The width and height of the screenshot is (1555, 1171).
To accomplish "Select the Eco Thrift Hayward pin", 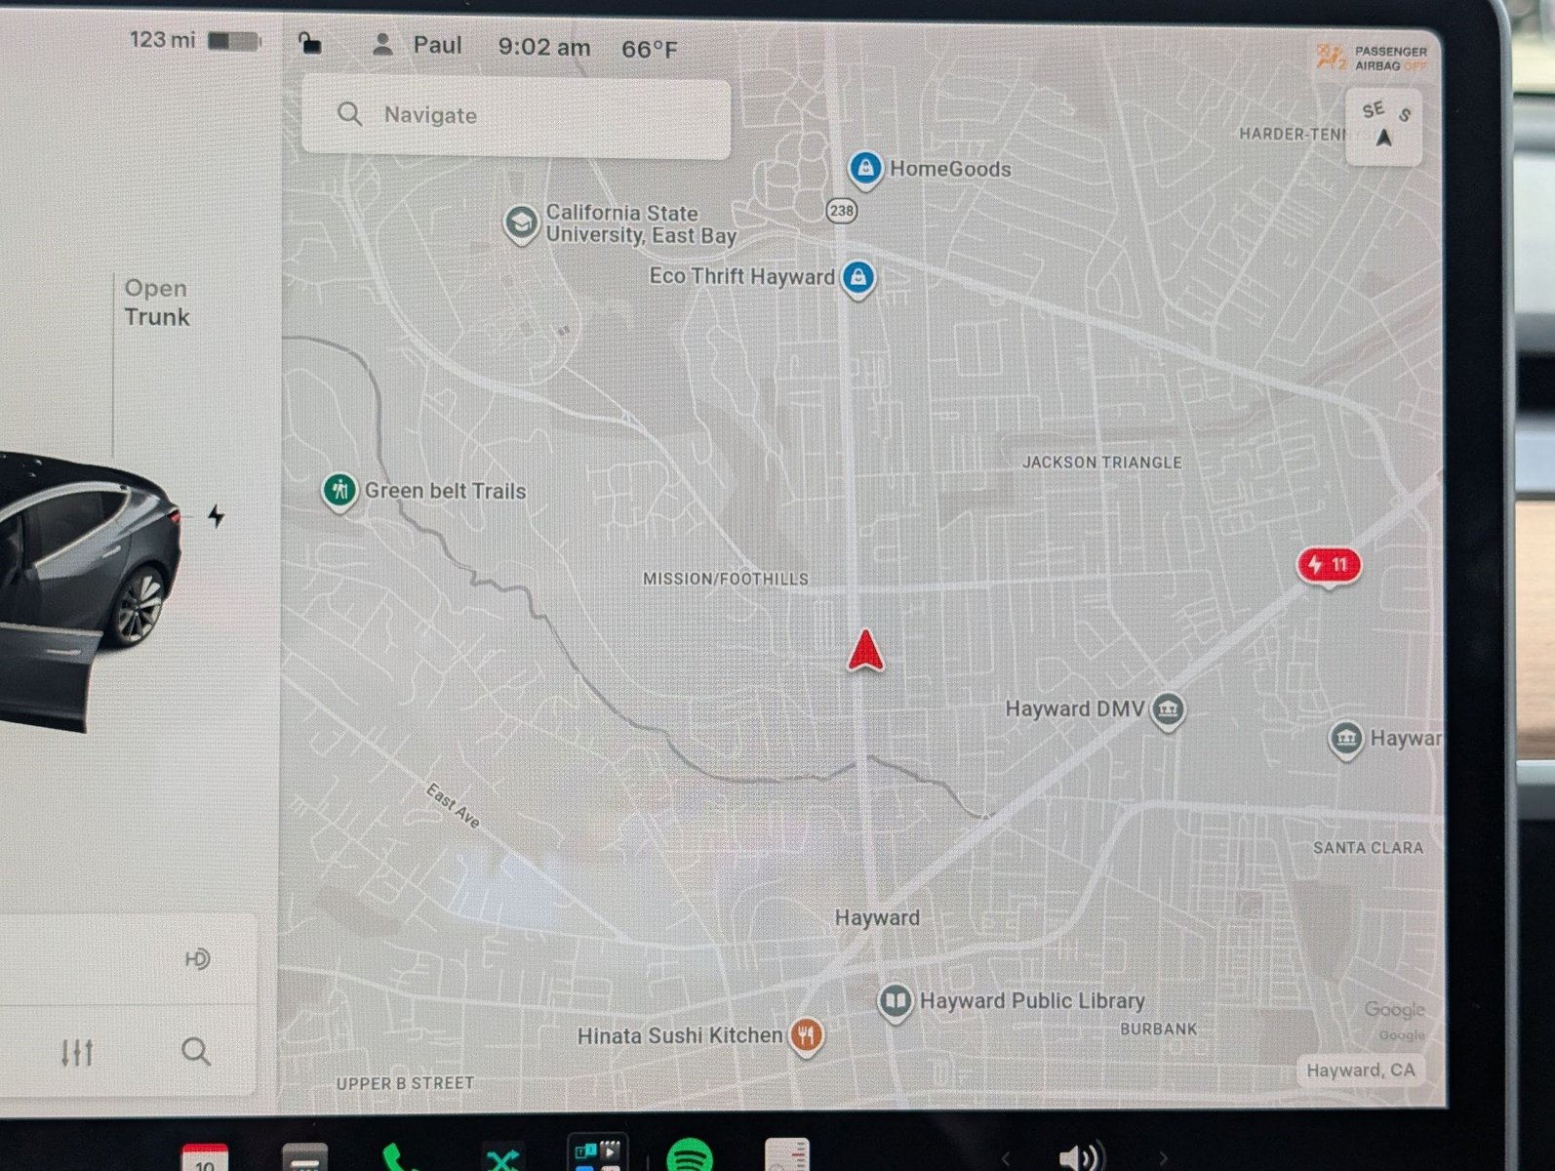I will tap(858, 279).
